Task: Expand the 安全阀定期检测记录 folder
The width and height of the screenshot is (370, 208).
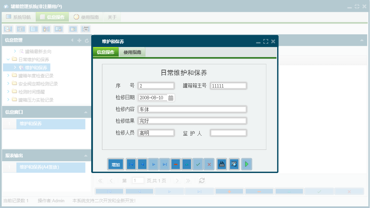Action: (x=9, y=83)
